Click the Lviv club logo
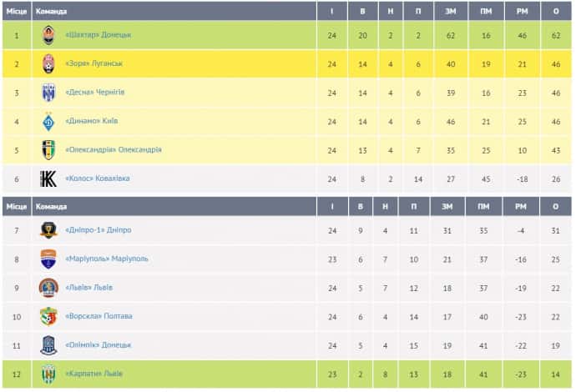Image resolution: width=576 pixels, height=392 pixels. point(48,288)
